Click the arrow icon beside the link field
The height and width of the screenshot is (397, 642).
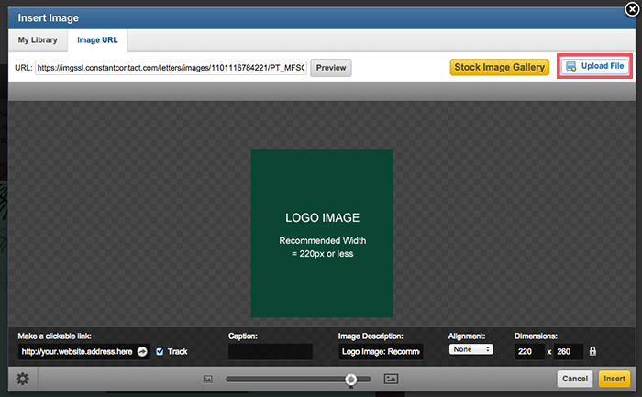pyautogui.click(x=142, y=351)
